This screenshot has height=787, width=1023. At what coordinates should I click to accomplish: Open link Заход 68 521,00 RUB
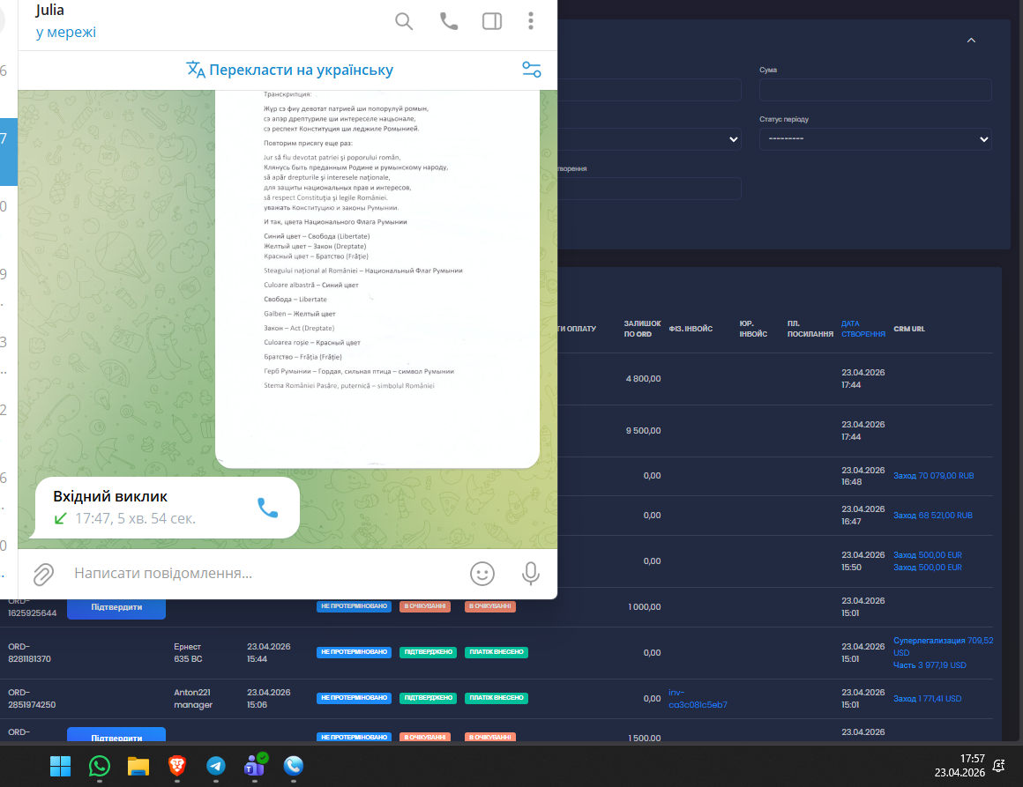pyautogui.click(x=932, y=515)
